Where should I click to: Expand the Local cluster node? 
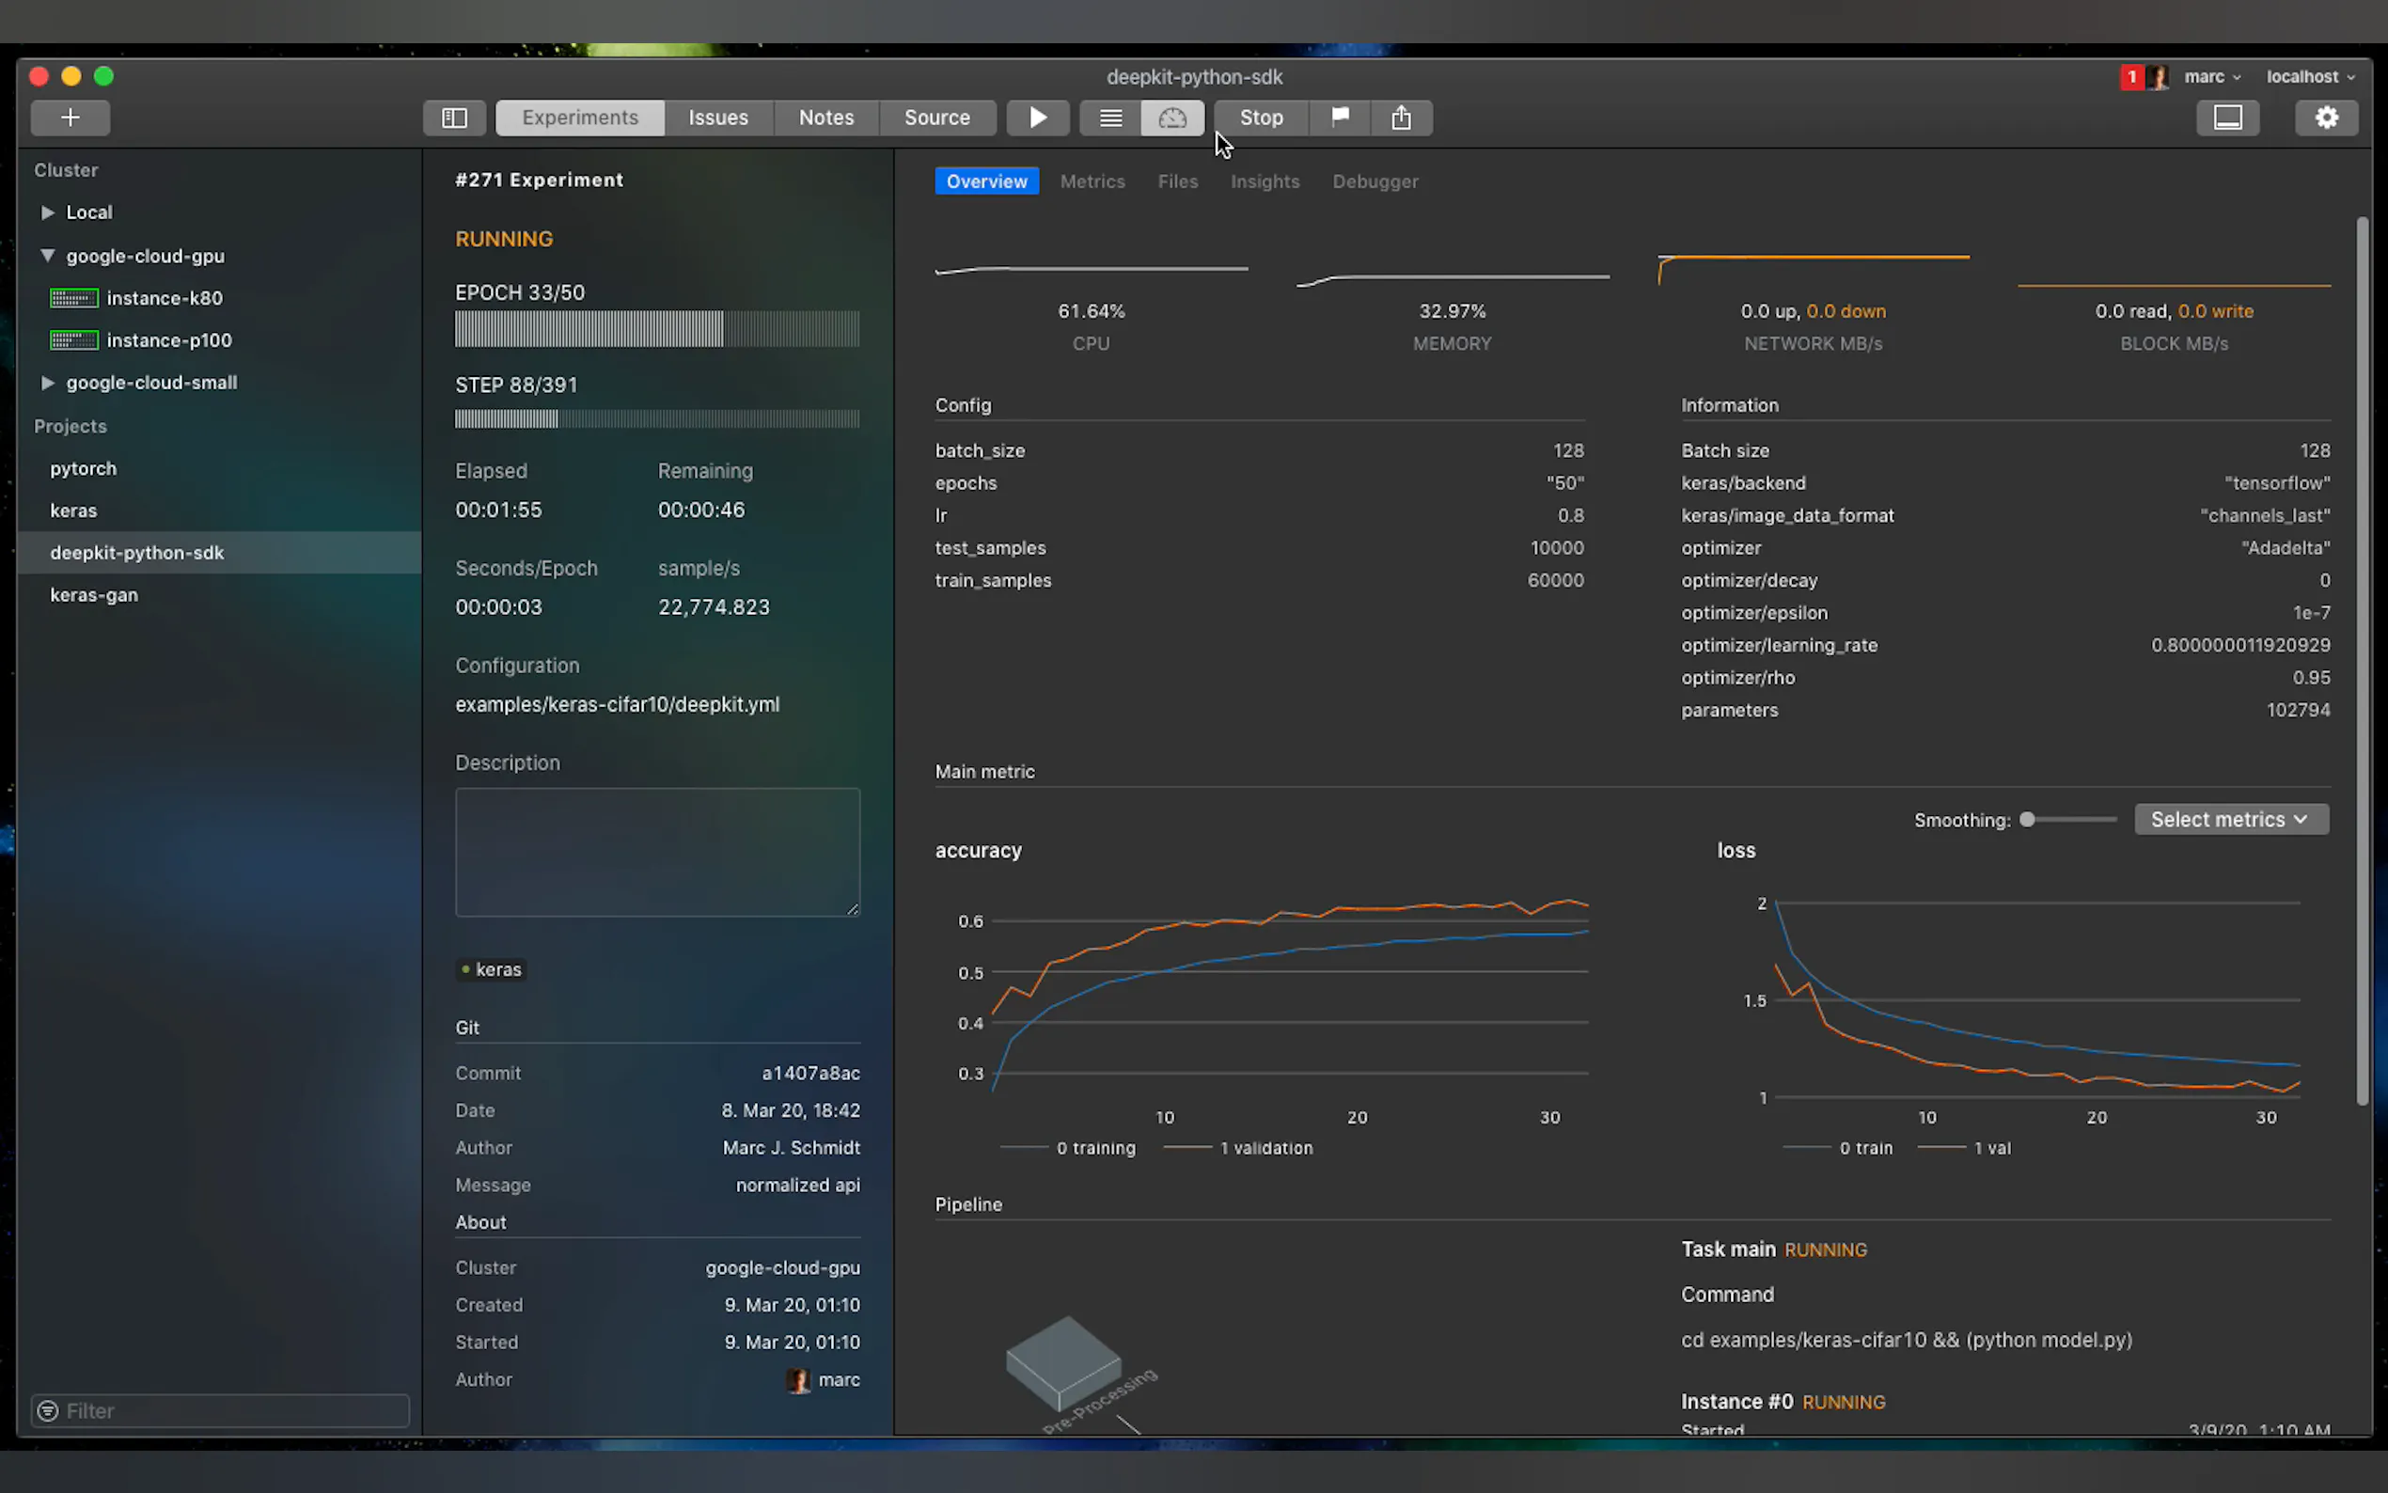coord(47,212)
